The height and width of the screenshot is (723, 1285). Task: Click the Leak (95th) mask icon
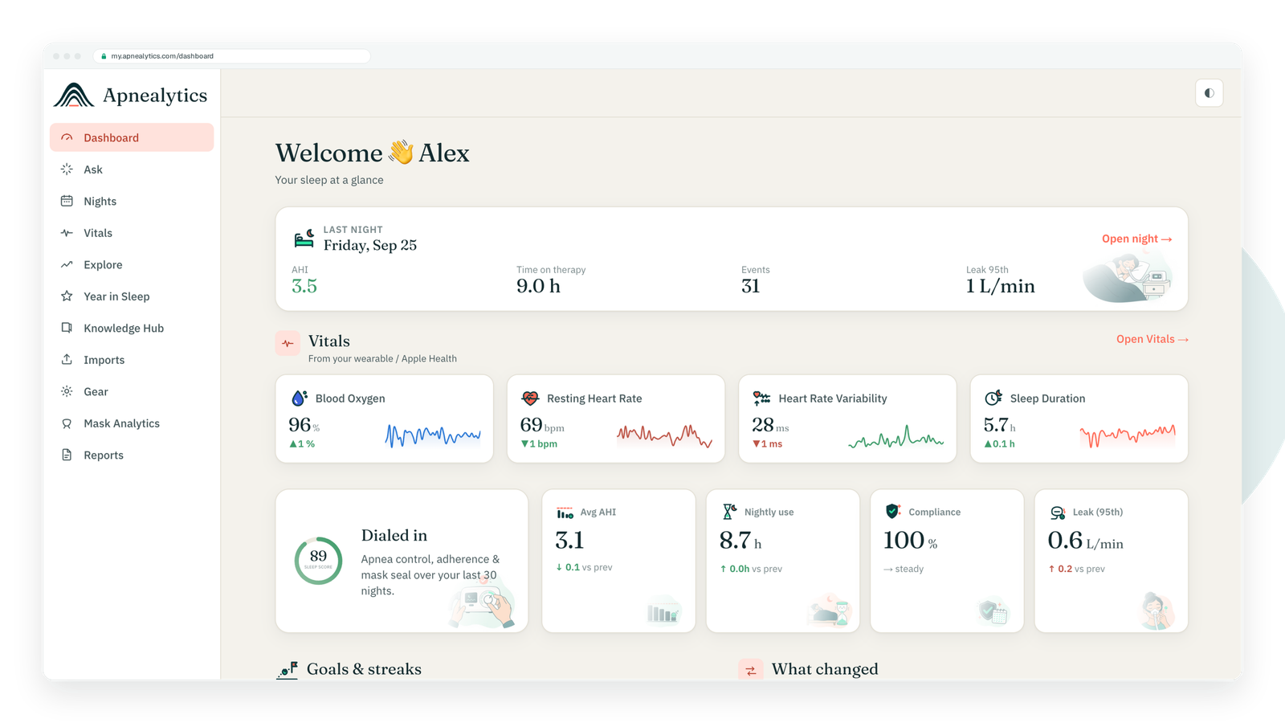click(x=1058, y=512)
